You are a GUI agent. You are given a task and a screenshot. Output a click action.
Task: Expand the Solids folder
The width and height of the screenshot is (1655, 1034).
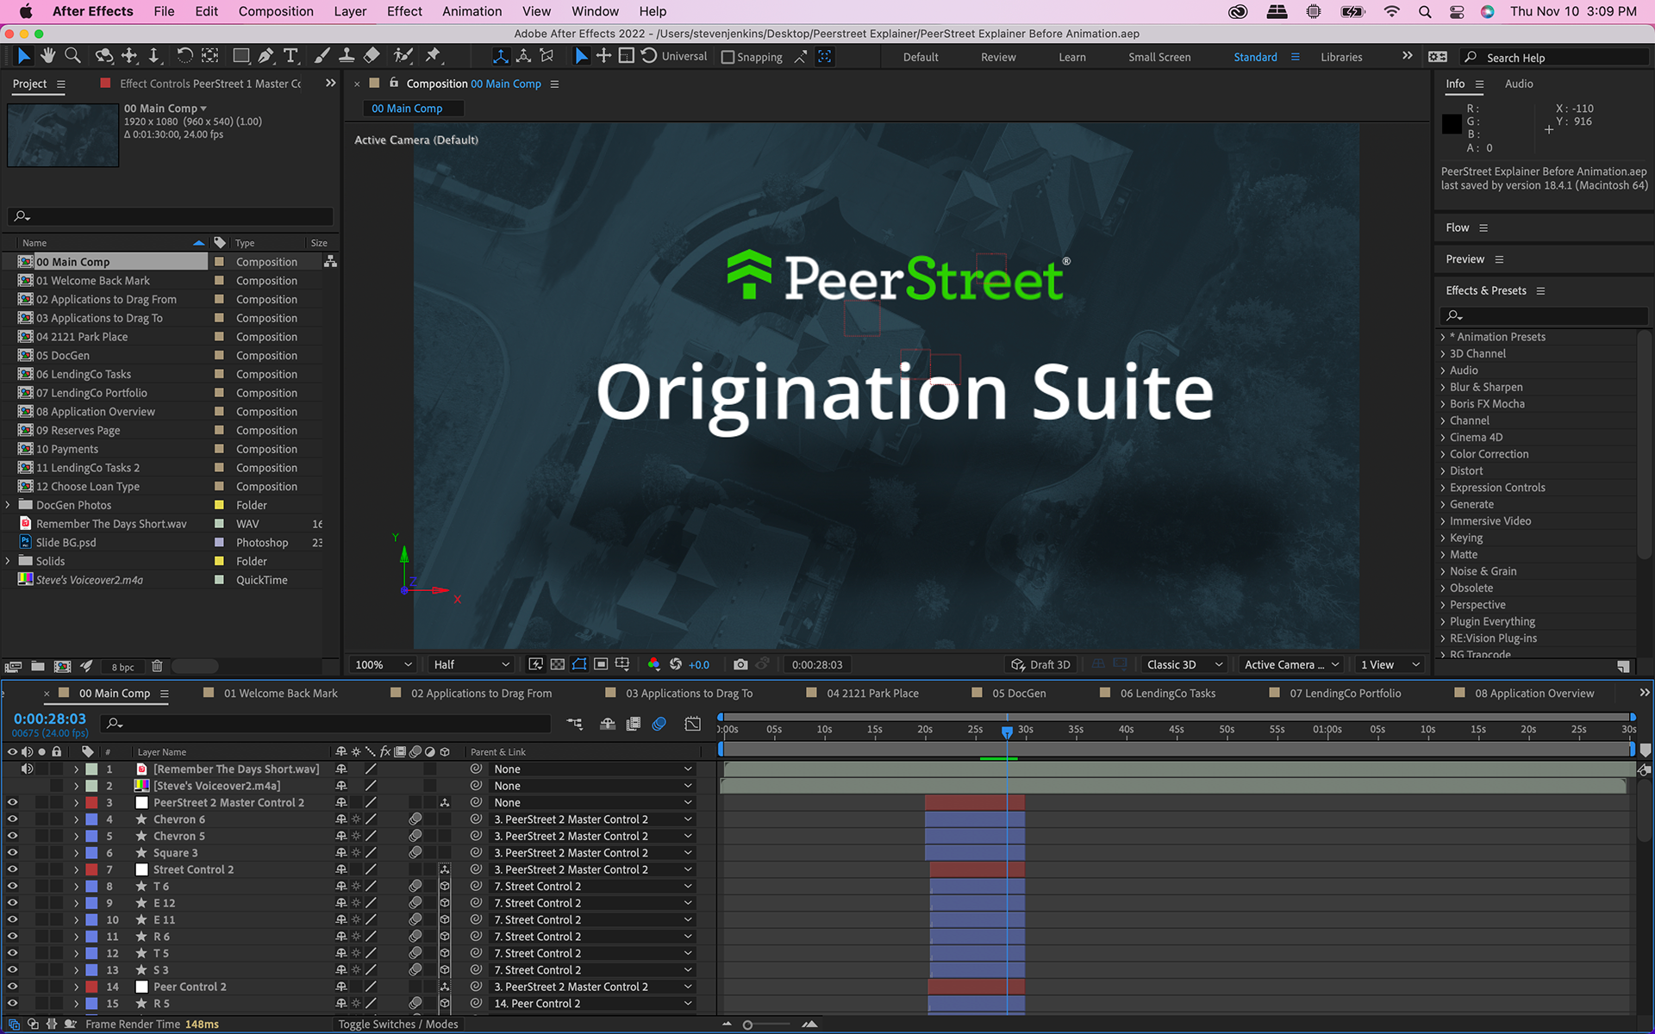pos(8,561)
